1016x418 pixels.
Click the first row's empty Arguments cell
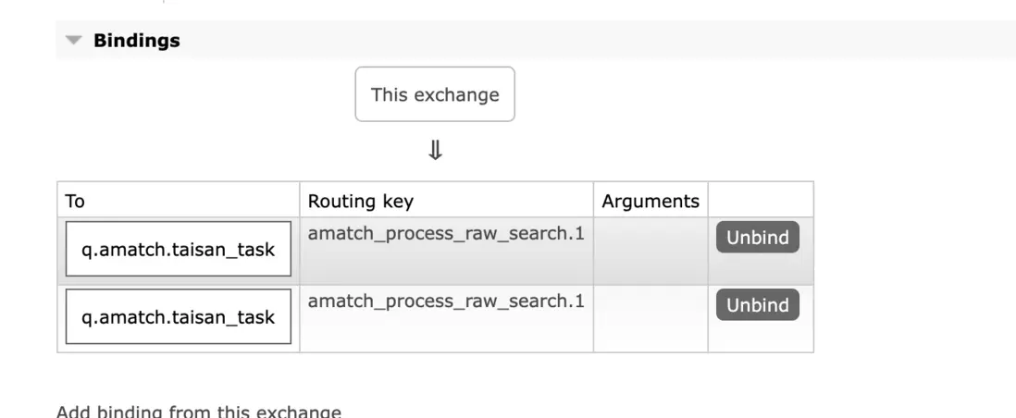[x=650, y=251]
